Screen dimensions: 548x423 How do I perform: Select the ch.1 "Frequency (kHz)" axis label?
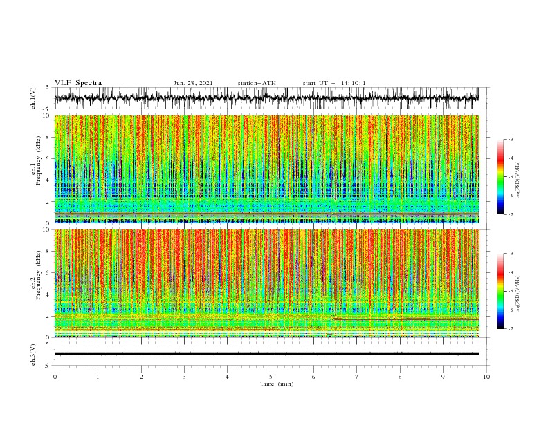[x=39, y=161]
